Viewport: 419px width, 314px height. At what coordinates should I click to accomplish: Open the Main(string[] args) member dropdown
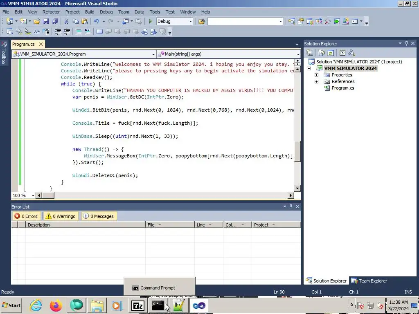click(298, 54)
